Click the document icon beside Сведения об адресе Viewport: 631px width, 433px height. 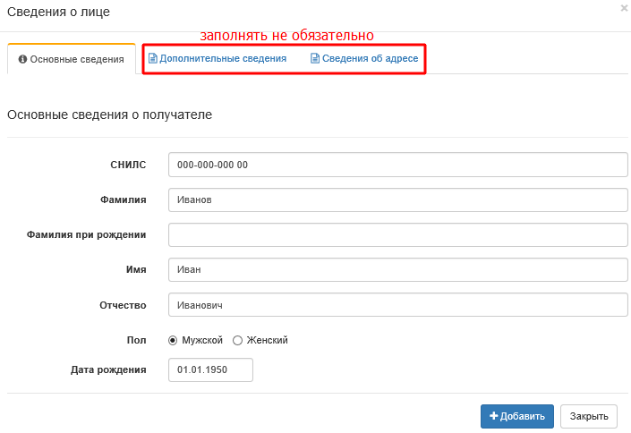[315, 59]
